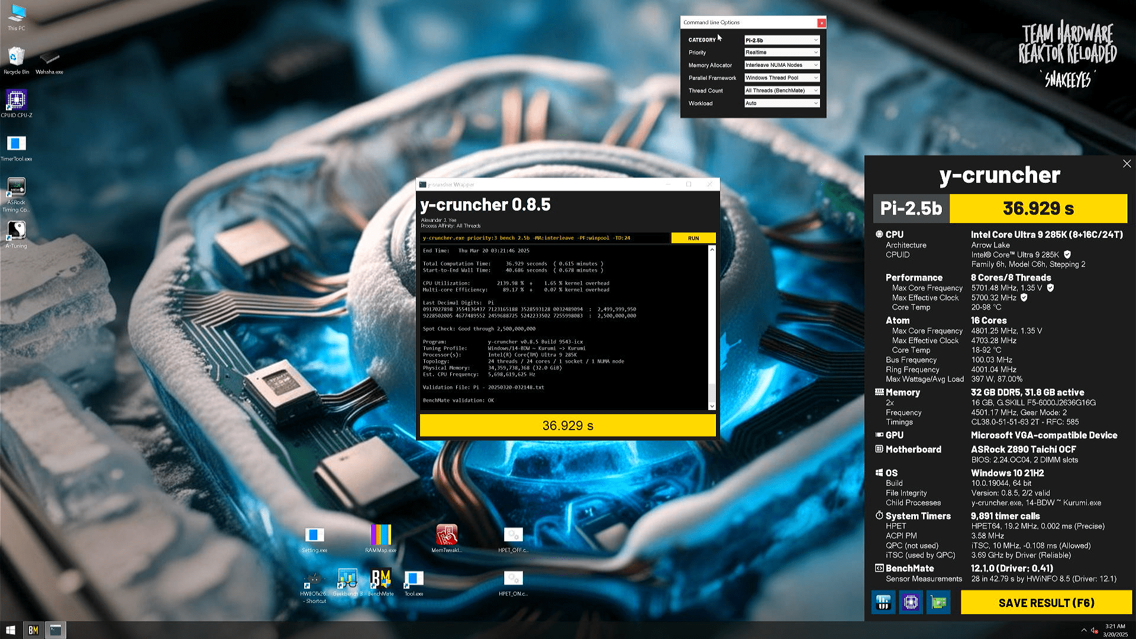Screen dimensions: 1136x639
Task: Open the RAMMap.exe desktop icon
Action: point(380,535)
